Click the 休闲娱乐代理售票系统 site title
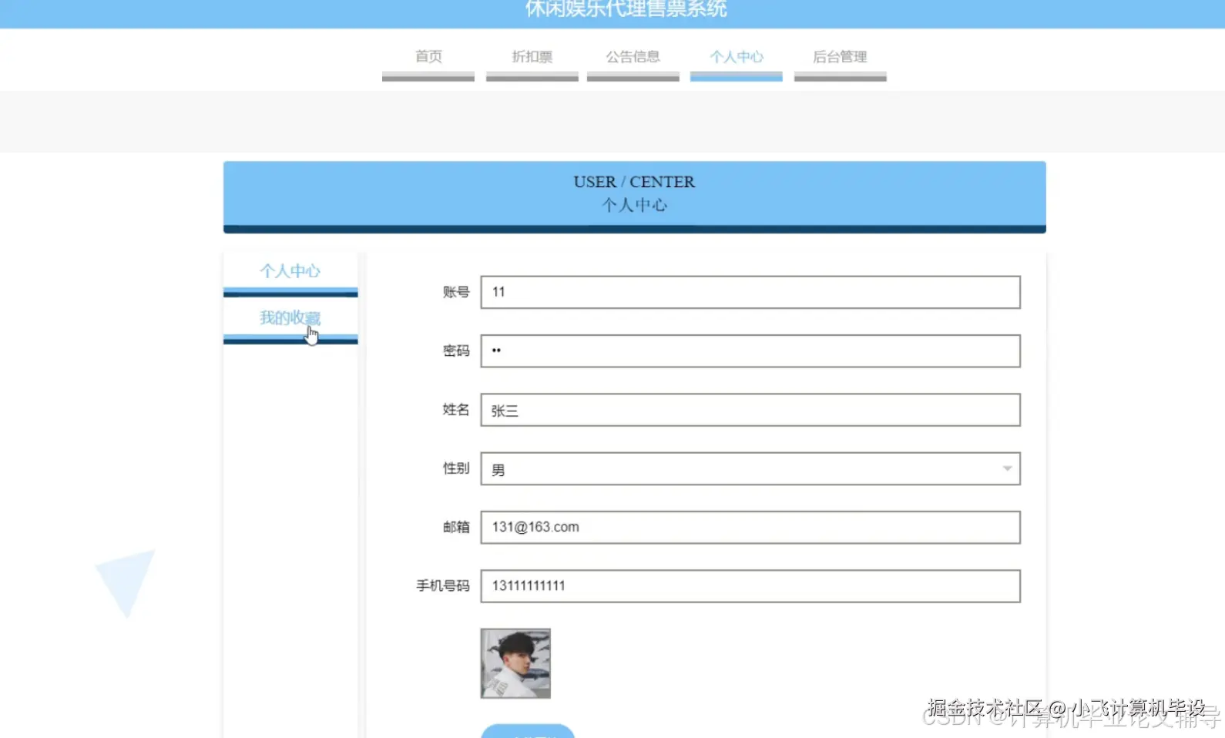The width and height of the screenshot is (1225, 738). 626,9
